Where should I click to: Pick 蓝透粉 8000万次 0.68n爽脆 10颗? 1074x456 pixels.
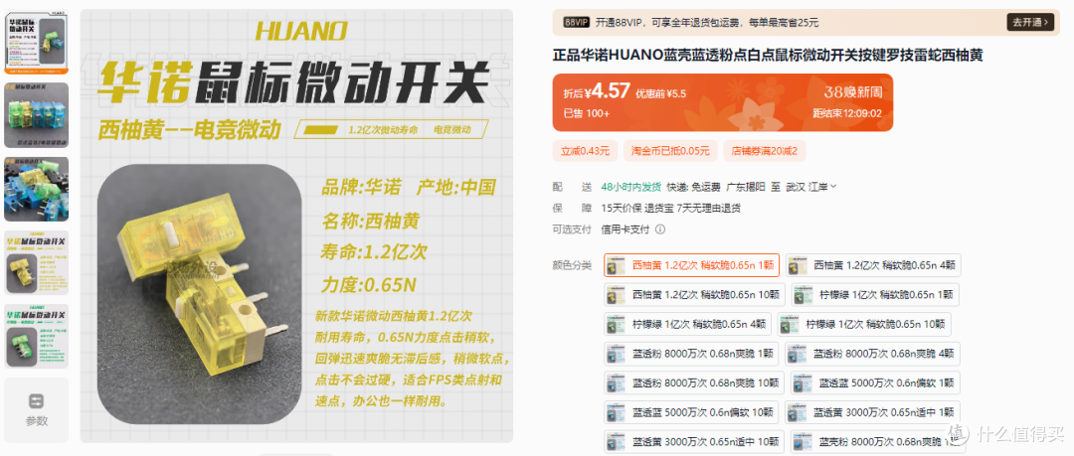694,382
